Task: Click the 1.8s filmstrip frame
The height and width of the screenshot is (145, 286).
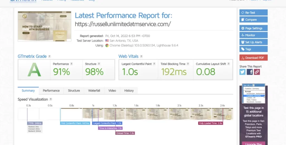Action: pos(158,114)
